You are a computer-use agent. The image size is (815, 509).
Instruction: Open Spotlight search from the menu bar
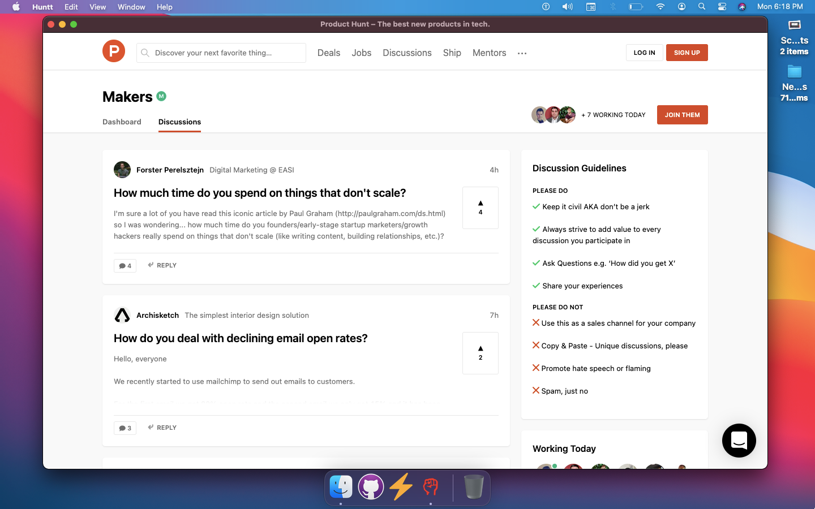[702, 7]
